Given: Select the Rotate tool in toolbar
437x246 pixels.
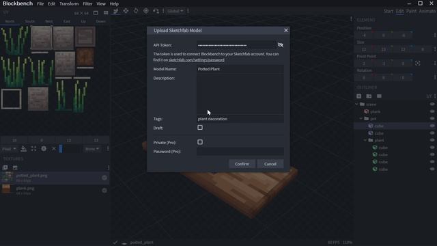Looking at the screenshot, I should [136, 11].
